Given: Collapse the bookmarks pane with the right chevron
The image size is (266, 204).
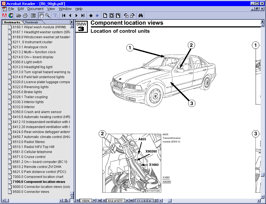Looking at the screenshot, I should [71, 22].
